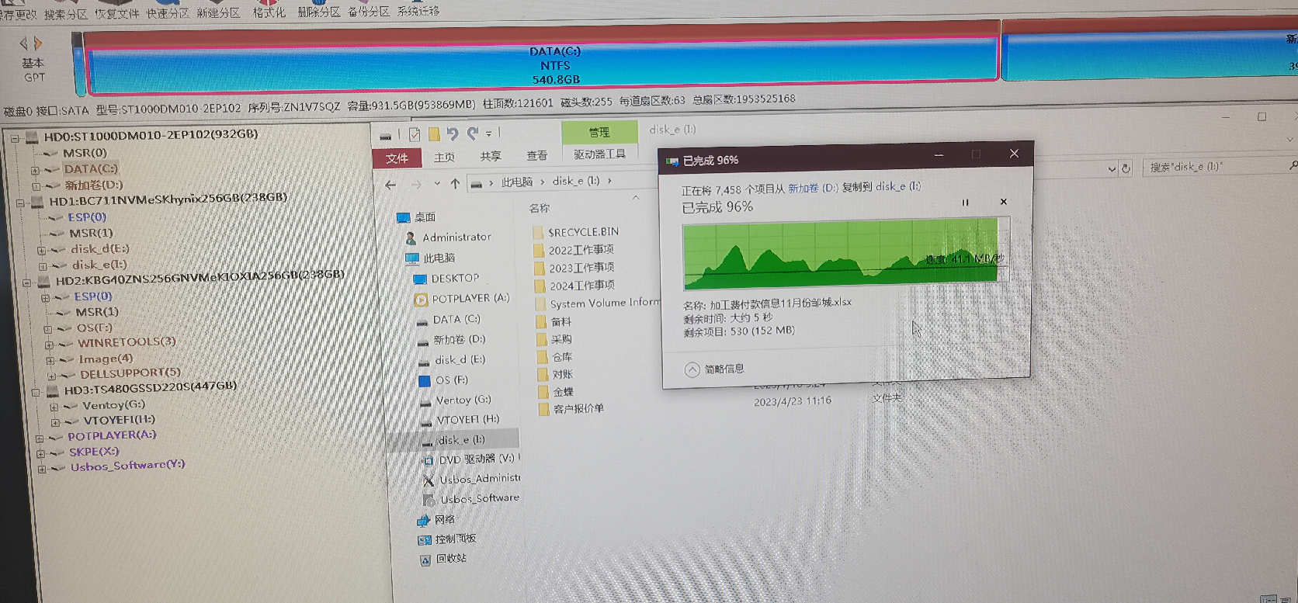
Task: Pause the file copy operation
Action: pyautogui.click(x=966, y=203)
